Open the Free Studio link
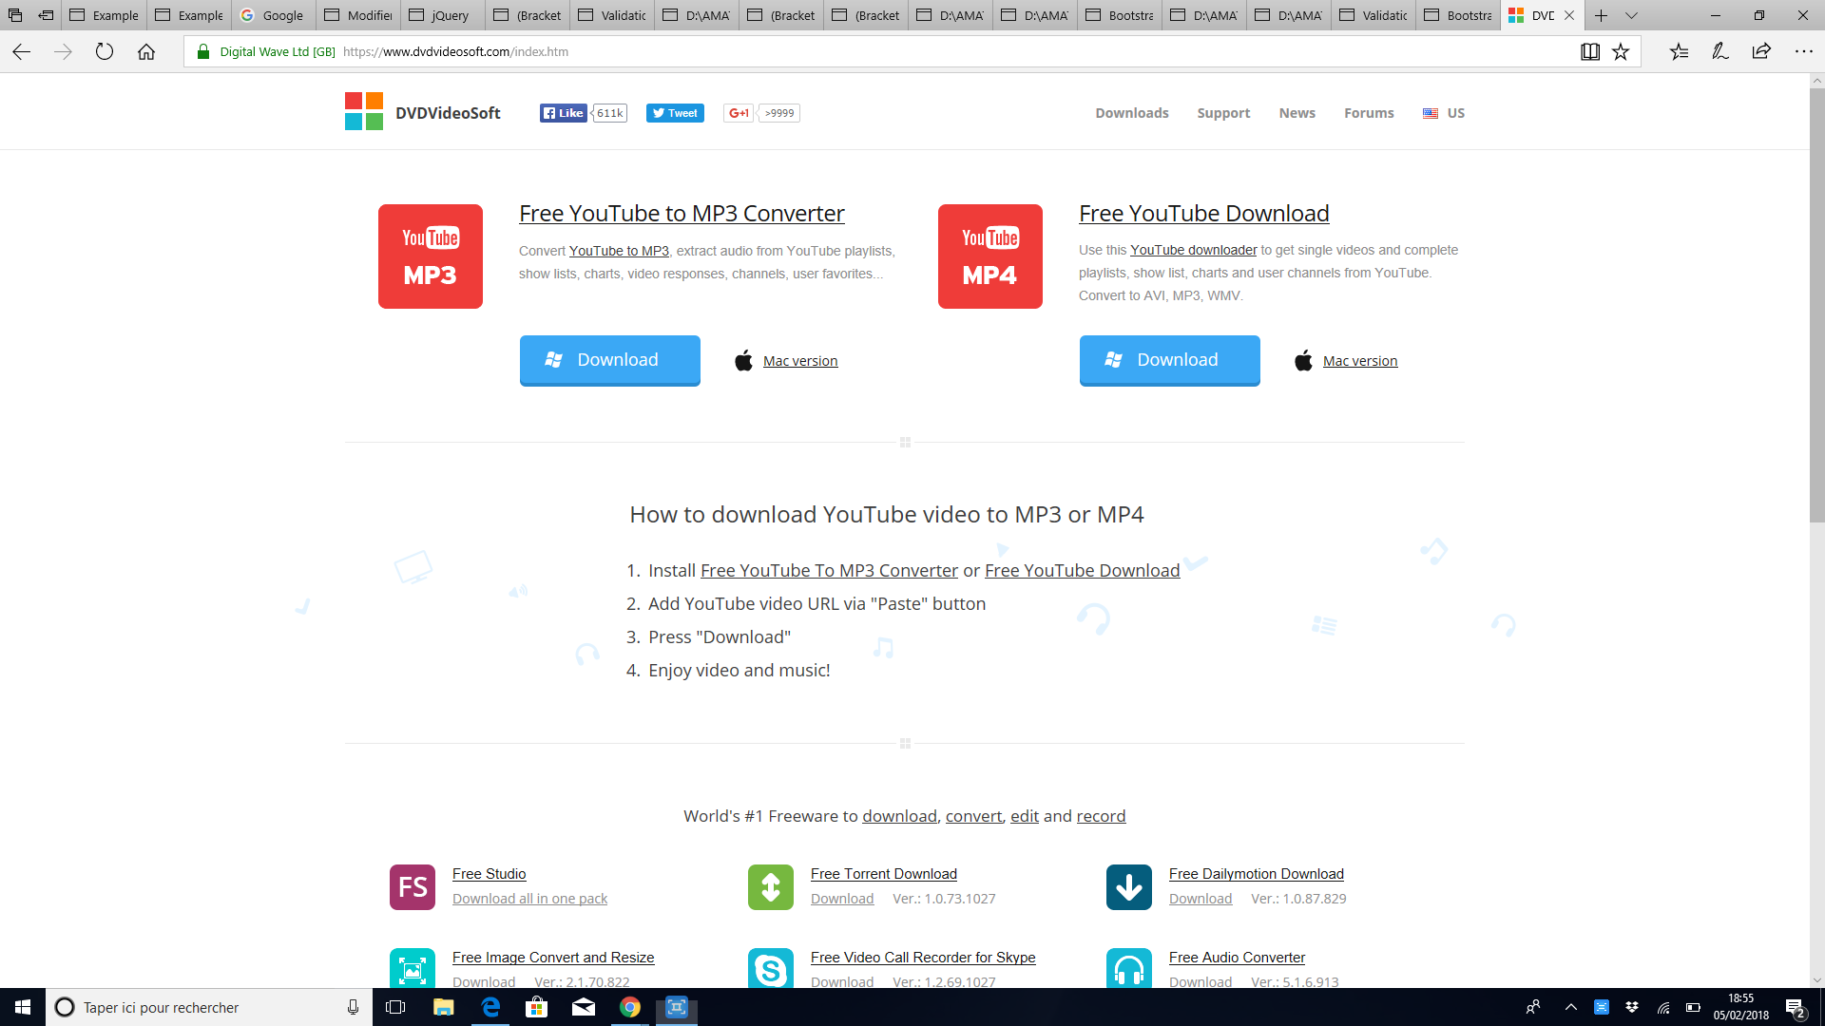 click(x=489, y=874)
